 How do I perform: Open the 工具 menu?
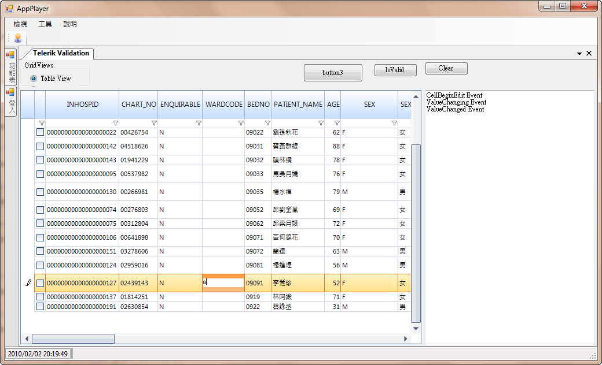pyautogui.click(x=45, y=24)
